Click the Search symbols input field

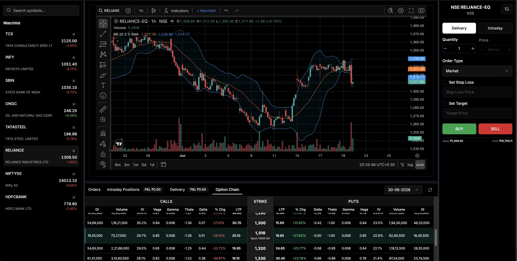[x=41, y=10]
